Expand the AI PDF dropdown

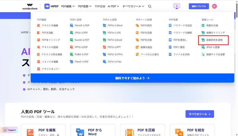(113, 6)
